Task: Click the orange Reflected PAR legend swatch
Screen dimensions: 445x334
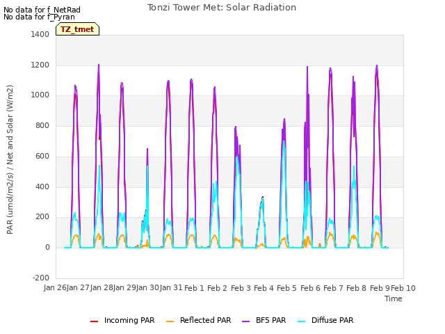Action: (x=170, y=321)
